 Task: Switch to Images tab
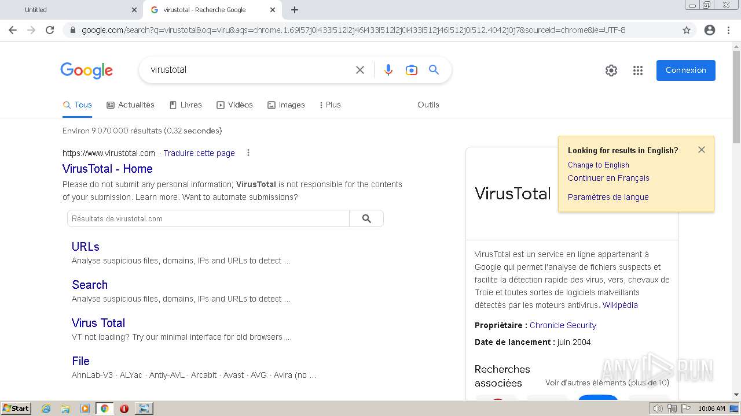pyautogui.click(x=286, y=105)
